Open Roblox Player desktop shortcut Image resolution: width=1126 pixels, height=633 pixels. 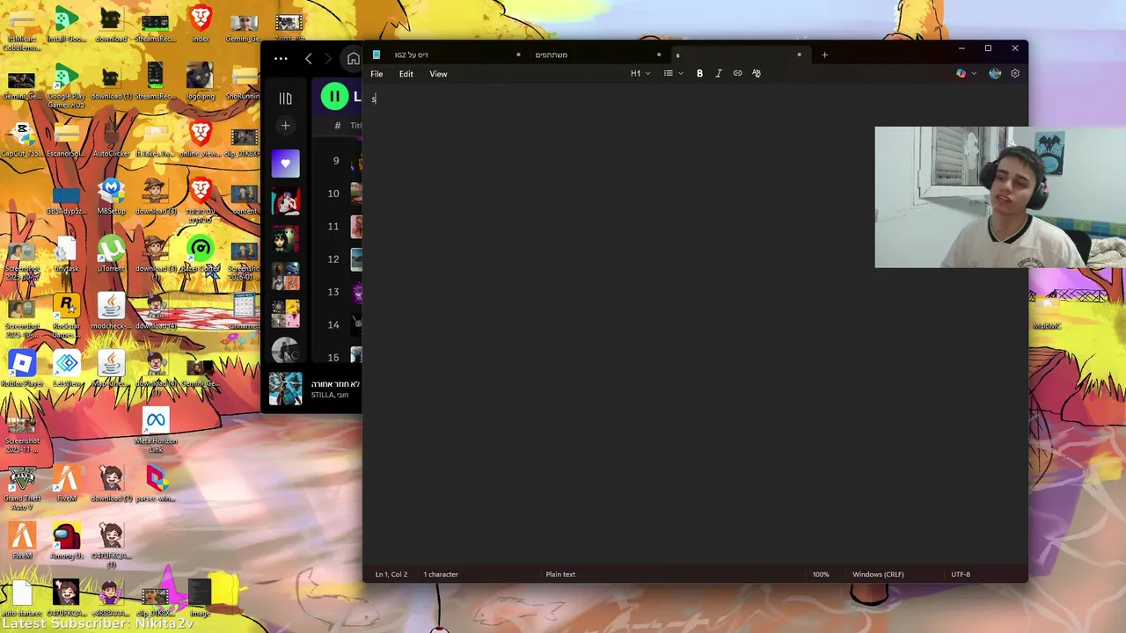pos(22,369)
